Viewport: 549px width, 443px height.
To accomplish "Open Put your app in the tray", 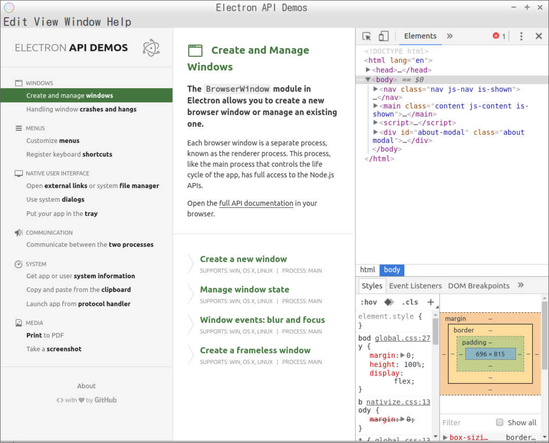I will (x=62, y=213).
